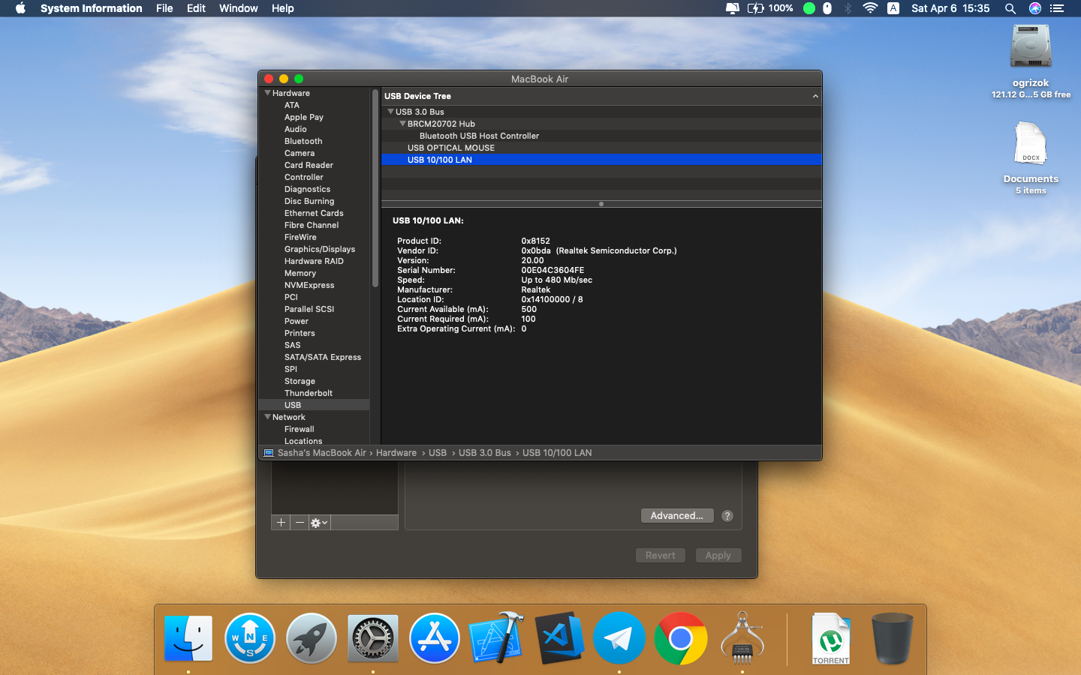Select Bluetooth in Hardware sidebar

[x=303, y=141]
